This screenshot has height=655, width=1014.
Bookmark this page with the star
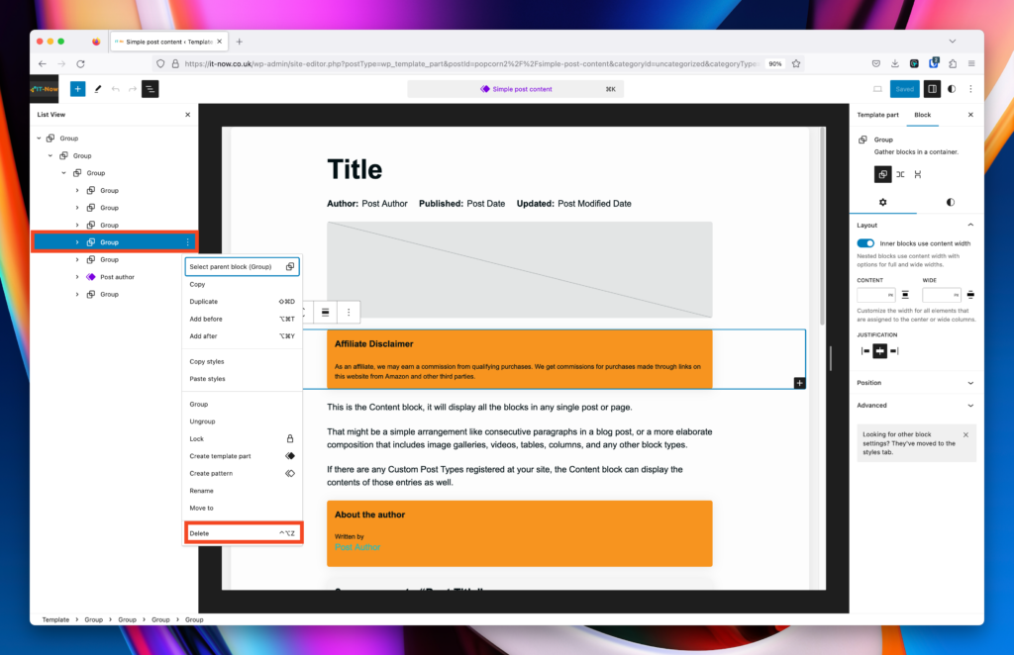coord(796,64)
